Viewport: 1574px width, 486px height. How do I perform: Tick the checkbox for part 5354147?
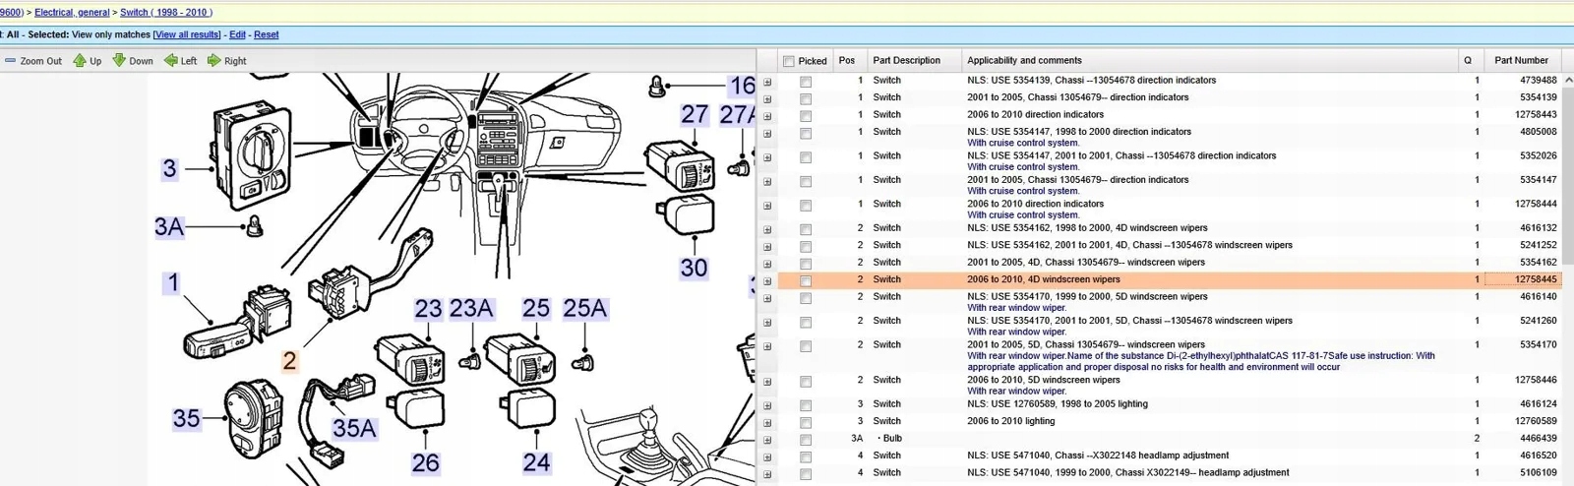click(806, 181)
